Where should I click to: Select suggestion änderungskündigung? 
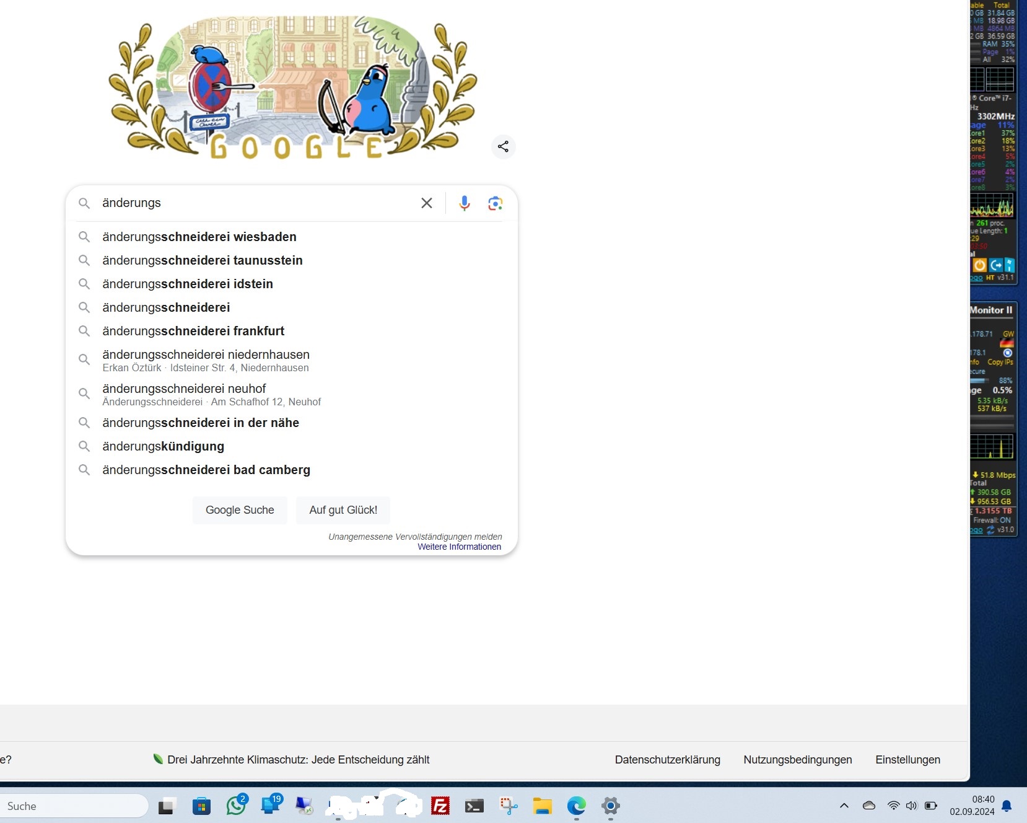[292, 446]
